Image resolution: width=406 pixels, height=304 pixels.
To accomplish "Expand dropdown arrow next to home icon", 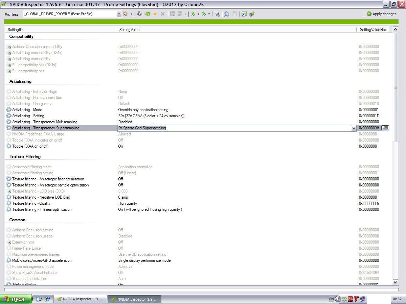I will click(131, 14).
